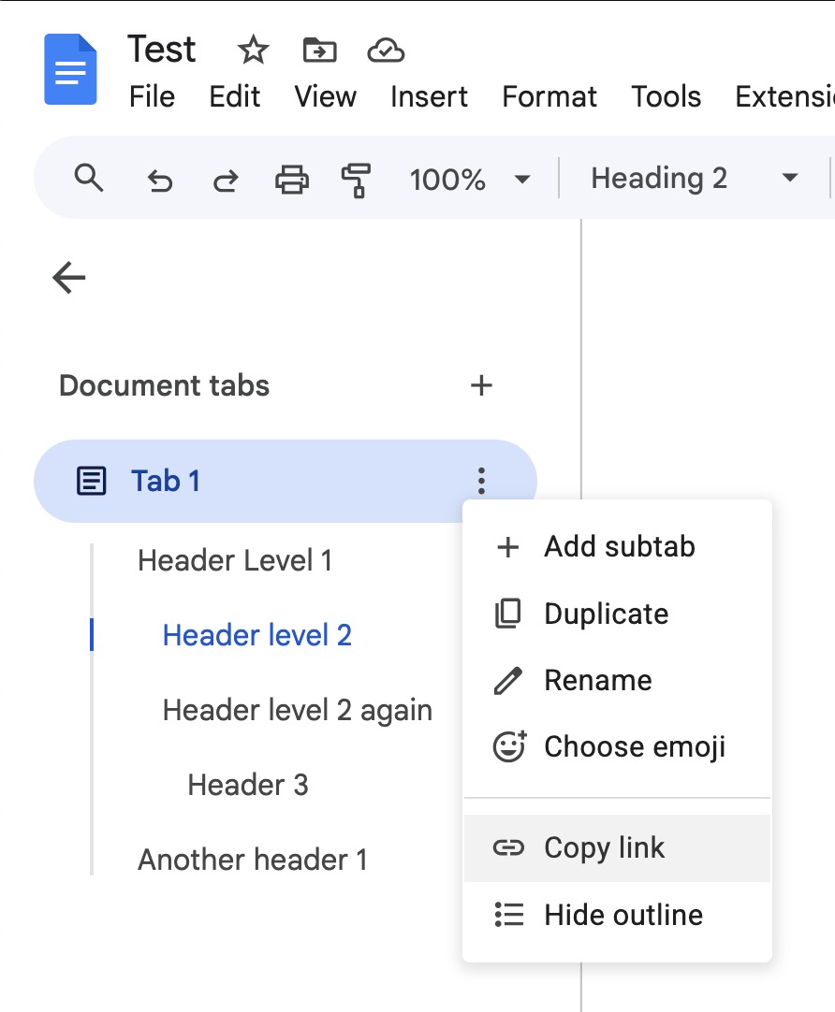Open the 100% zoom dropdown
Screen dimensions: 835x1012
click(470, 179)
